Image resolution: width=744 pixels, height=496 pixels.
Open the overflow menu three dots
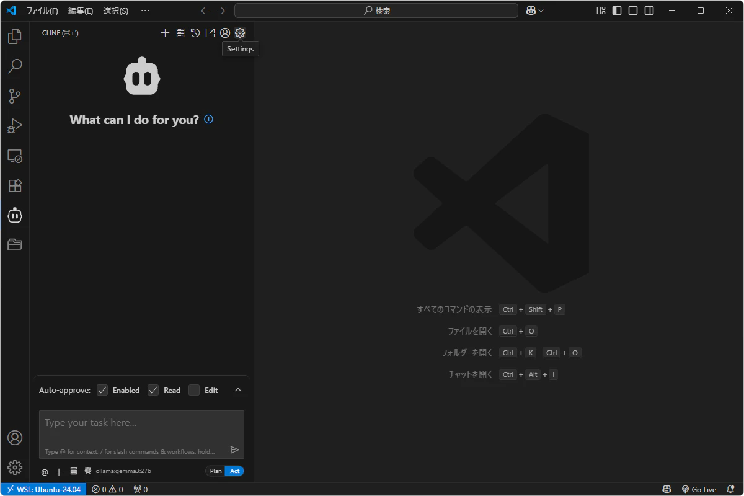coord(145,11)
